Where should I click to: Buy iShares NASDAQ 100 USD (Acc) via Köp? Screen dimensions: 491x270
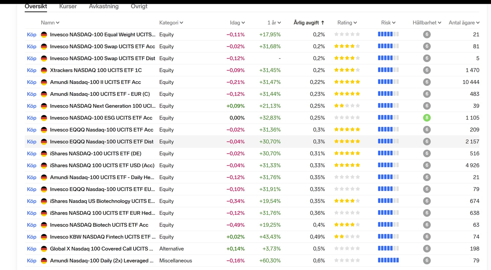point(32,165)
